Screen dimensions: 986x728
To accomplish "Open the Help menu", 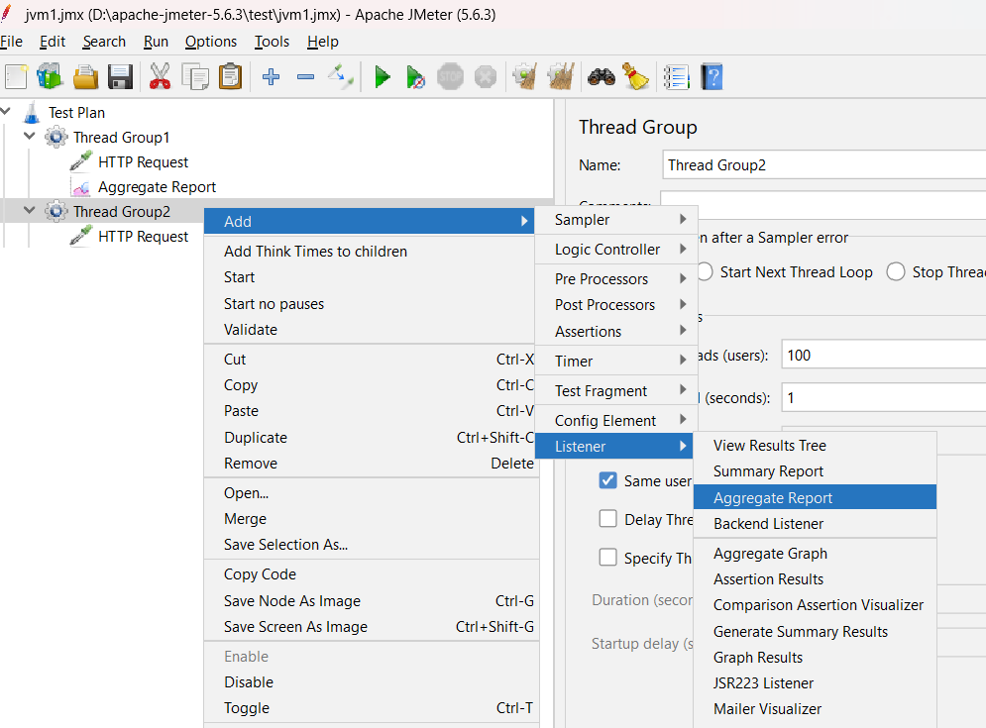I will pyautogui.click(x=323, y=42).
